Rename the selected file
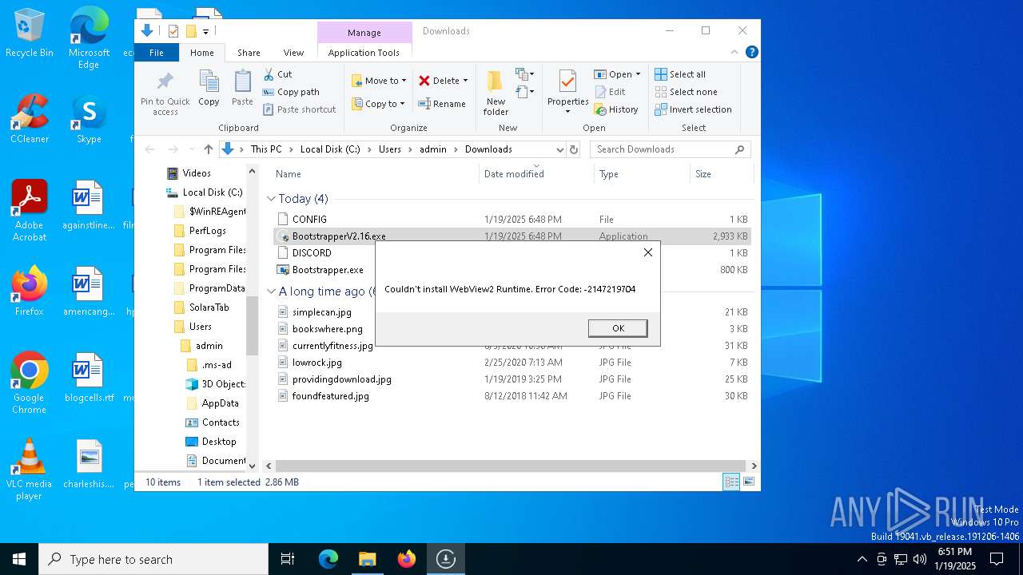1023x575 pixels. [x=442, y=104]
